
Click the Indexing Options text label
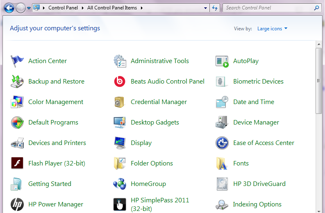tap(257, 204)
